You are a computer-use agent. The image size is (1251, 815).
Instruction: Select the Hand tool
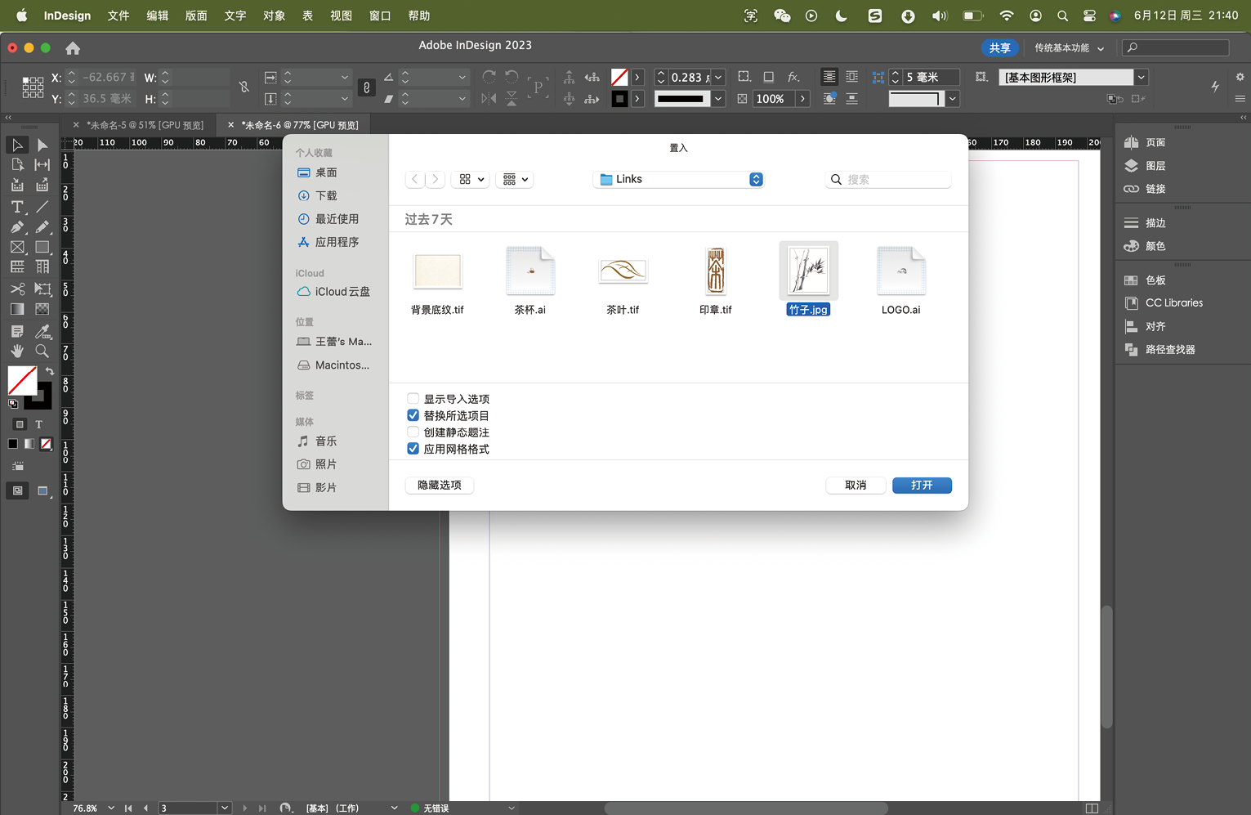(x=17, y=351)
